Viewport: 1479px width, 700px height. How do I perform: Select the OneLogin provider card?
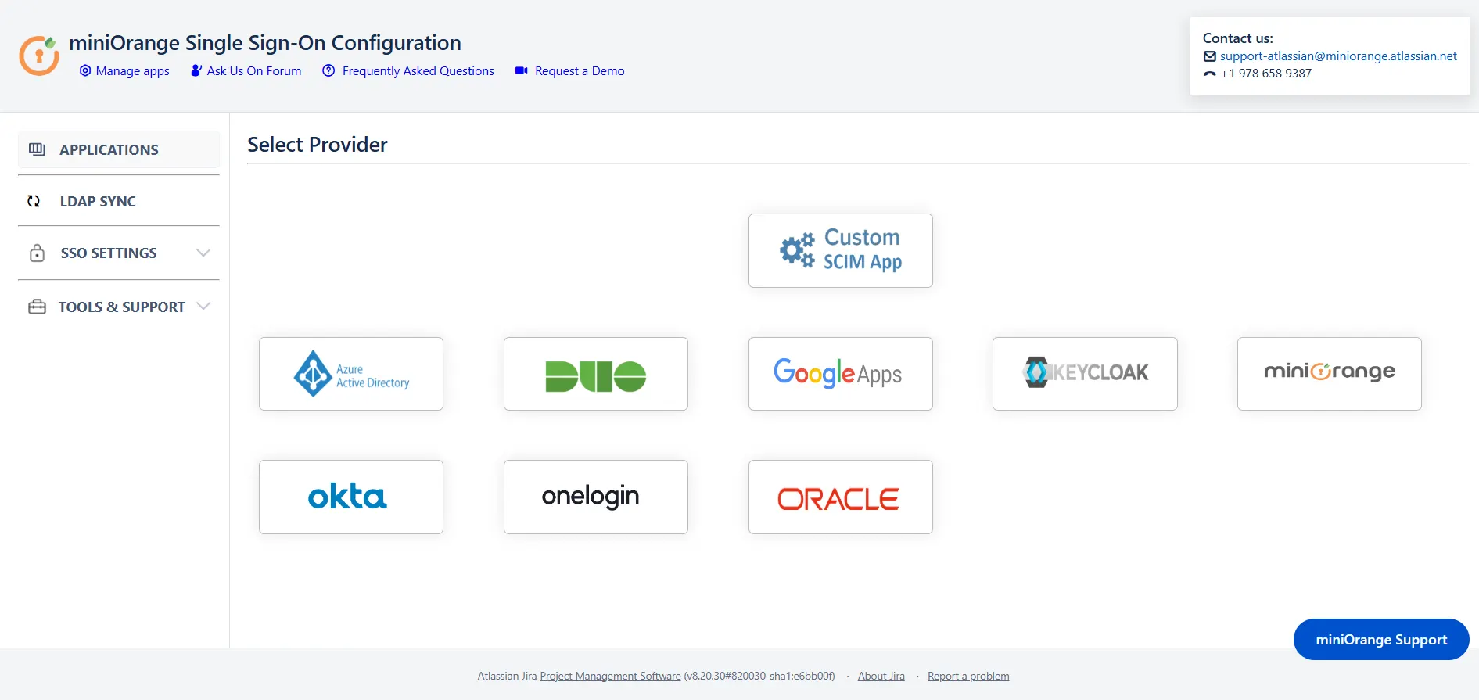coord(596,497)
